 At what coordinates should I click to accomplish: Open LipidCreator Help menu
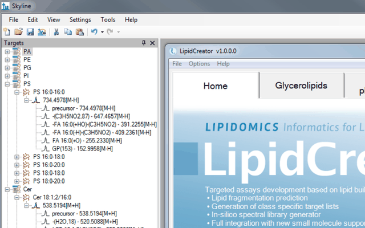223,64
